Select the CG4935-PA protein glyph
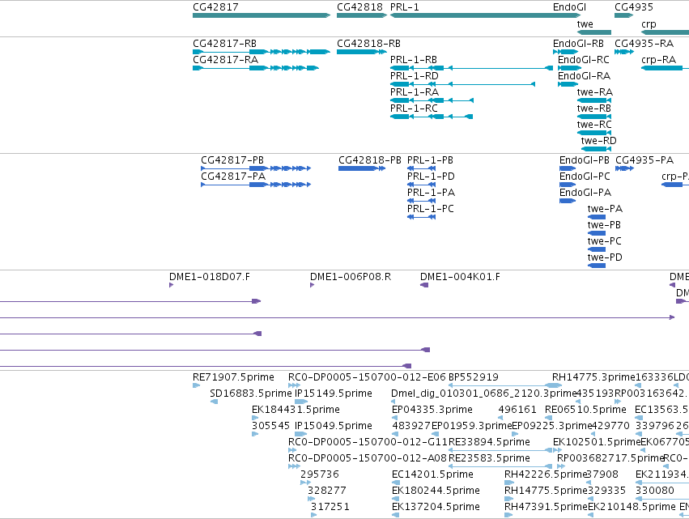Screen dimensions: 689x519 click(x=624, y=168)
